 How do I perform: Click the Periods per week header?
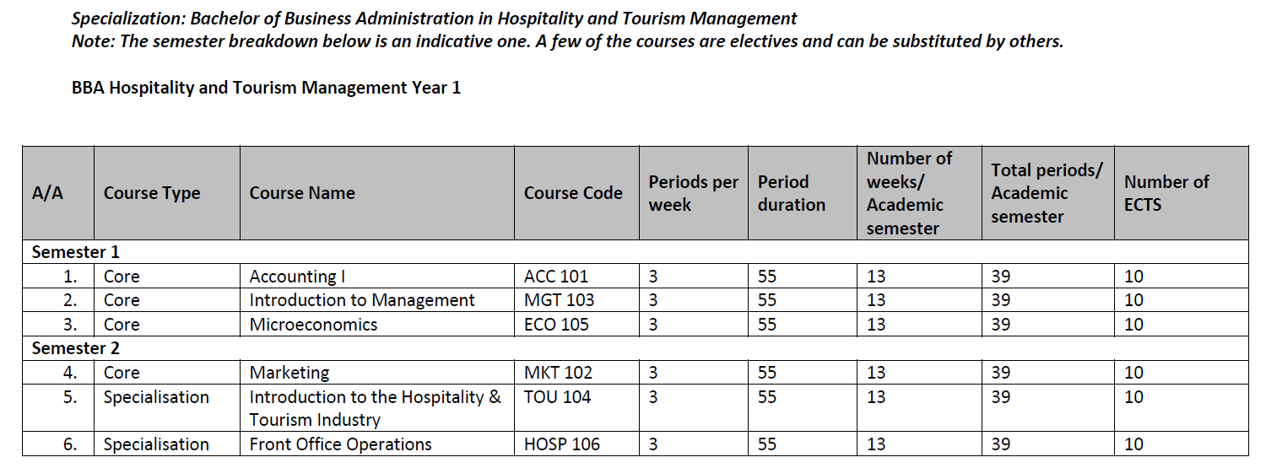pyautogui.click(x=693, y=193)
